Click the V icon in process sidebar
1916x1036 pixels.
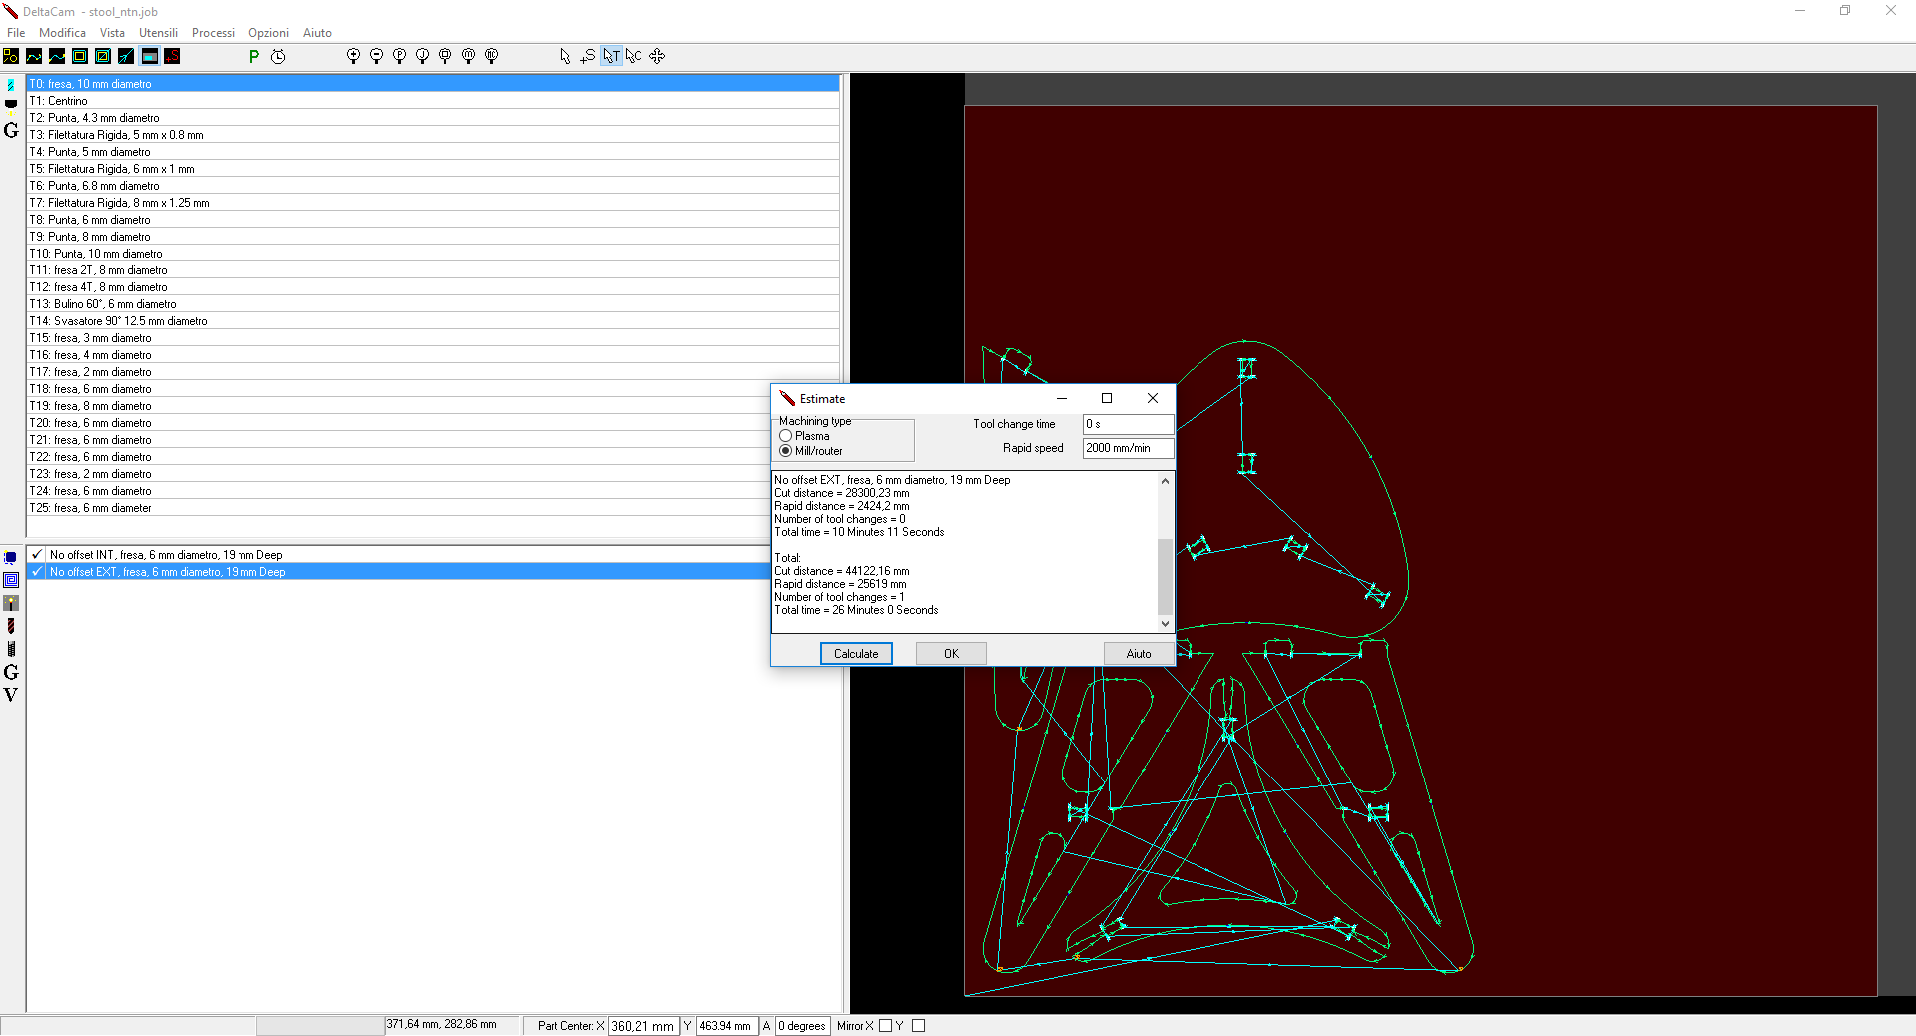[x=11, y=695]
